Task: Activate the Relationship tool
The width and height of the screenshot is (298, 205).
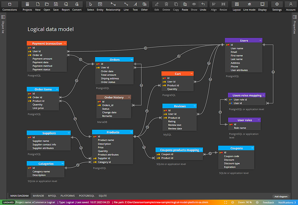Action: 113,6
